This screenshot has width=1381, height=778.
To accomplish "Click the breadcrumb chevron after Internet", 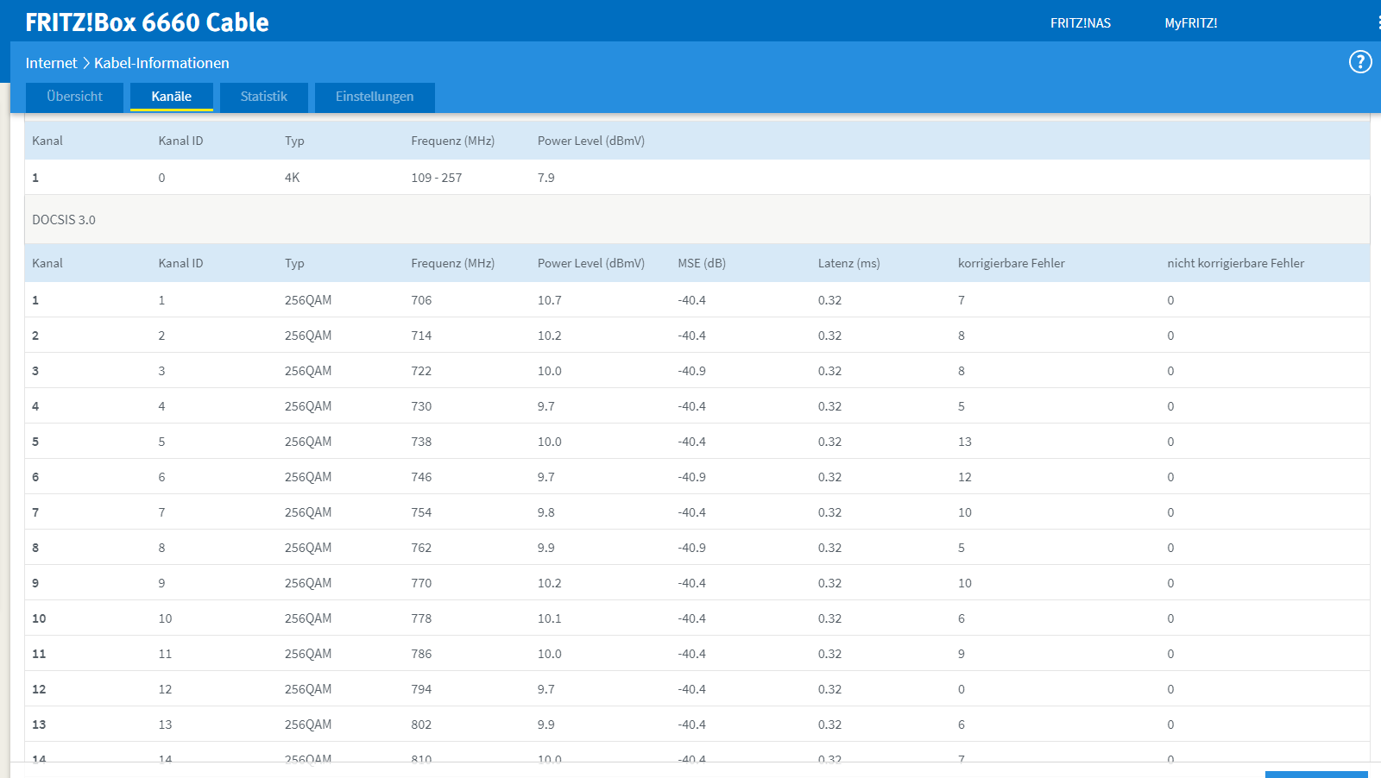I will tap(86, 63).
